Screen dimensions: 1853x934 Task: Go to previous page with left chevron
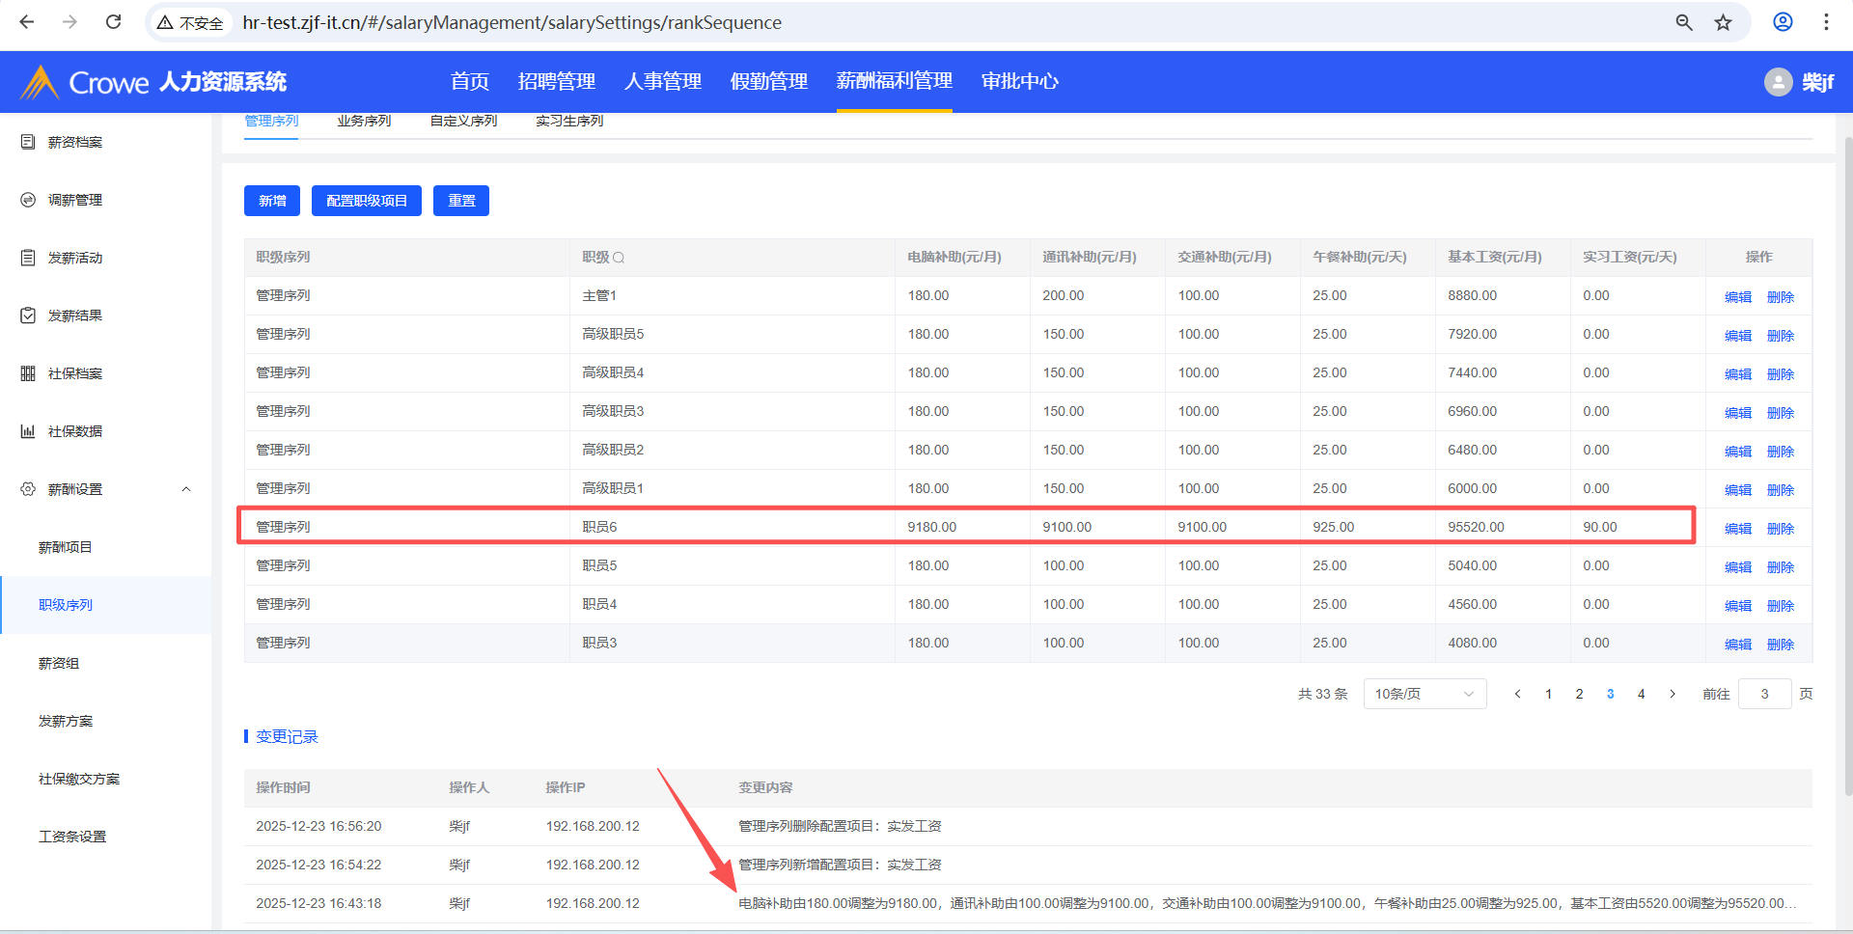coord(1517,694)
